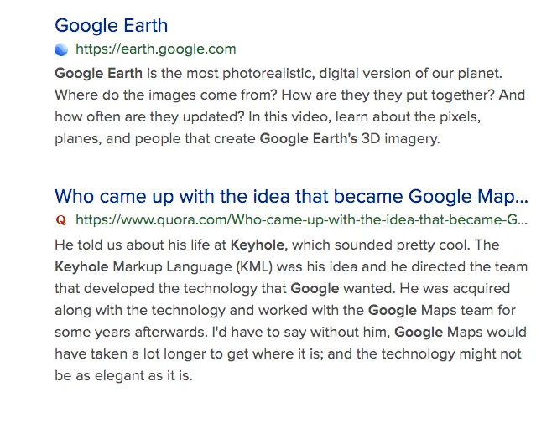This screenshot has width=557, height=423.
Task: Click the red Quora Q favicon
Action: click(x=61, y=220)
